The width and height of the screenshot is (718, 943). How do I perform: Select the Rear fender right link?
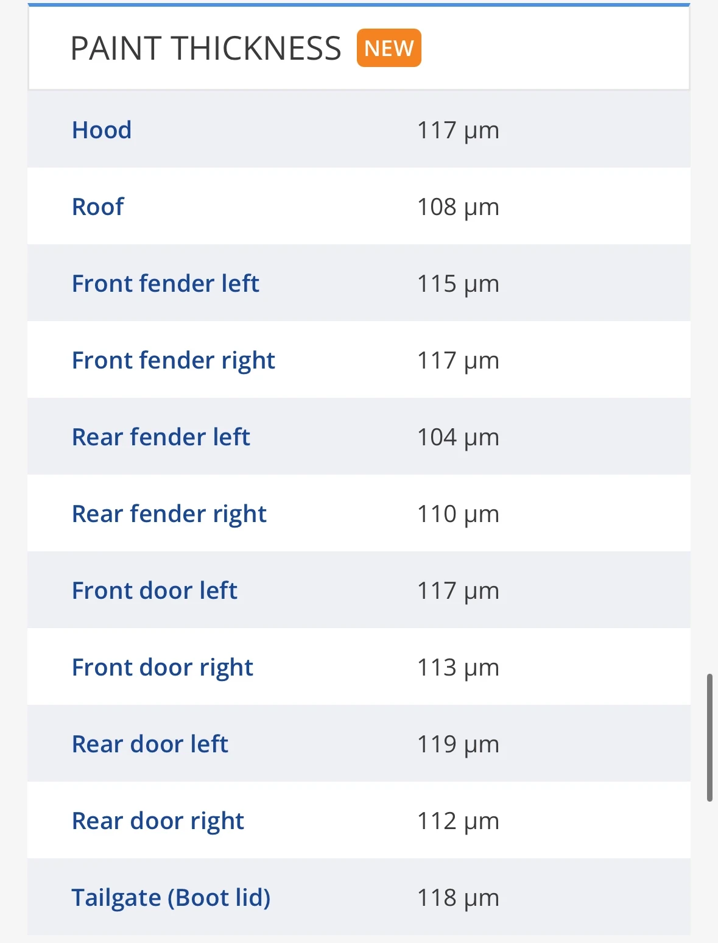click(x=169, y=514)
